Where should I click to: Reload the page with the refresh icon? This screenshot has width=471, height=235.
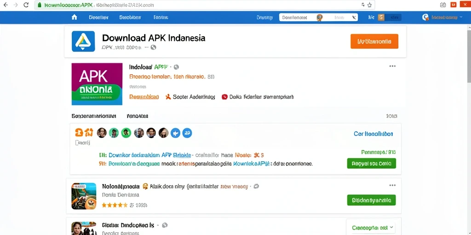pos(26,5)
